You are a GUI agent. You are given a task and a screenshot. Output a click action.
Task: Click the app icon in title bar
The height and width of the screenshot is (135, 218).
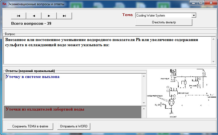4,4
